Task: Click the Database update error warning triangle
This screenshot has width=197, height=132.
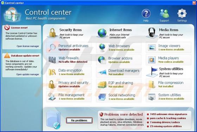Action: click(x=7, y=55)
